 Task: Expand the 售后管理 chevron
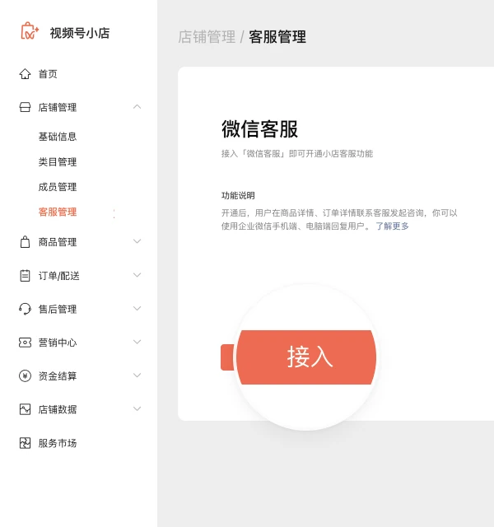pos(137,308)
